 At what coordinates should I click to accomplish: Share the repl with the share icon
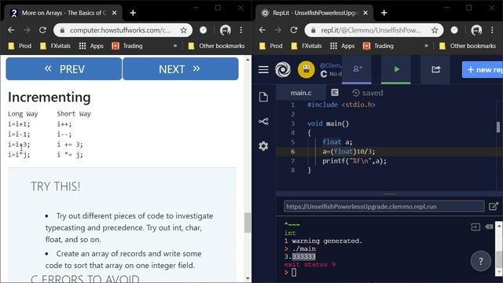[435, 69]
